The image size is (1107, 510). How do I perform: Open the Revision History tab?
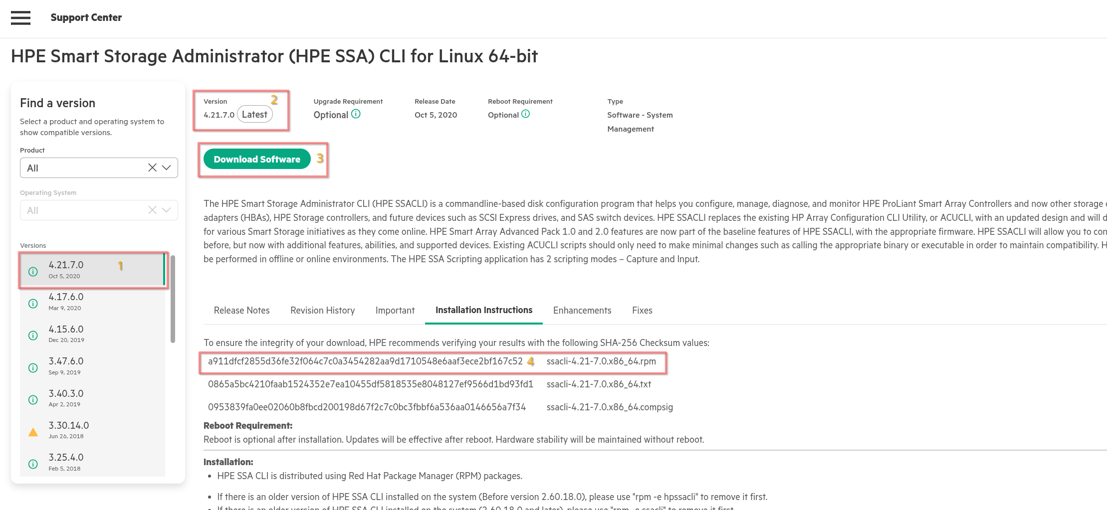[322, 311]
